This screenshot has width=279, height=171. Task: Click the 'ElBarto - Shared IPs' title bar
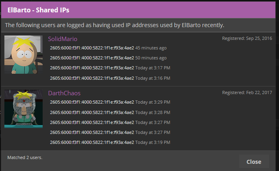pyautogui.click(x=138, y=10)
